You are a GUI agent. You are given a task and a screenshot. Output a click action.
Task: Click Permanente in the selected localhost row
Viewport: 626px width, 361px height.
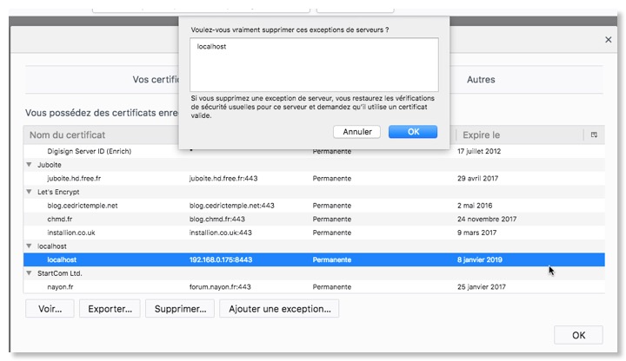(332, 259)
